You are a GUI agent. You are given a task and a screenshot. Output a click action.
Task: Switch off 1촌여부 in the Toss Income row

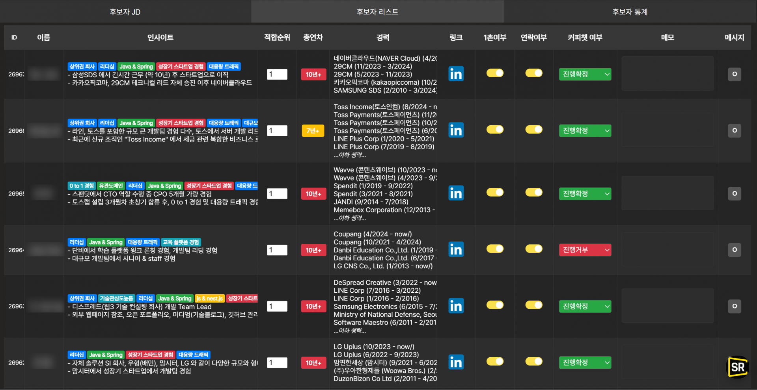pos(495,129)
